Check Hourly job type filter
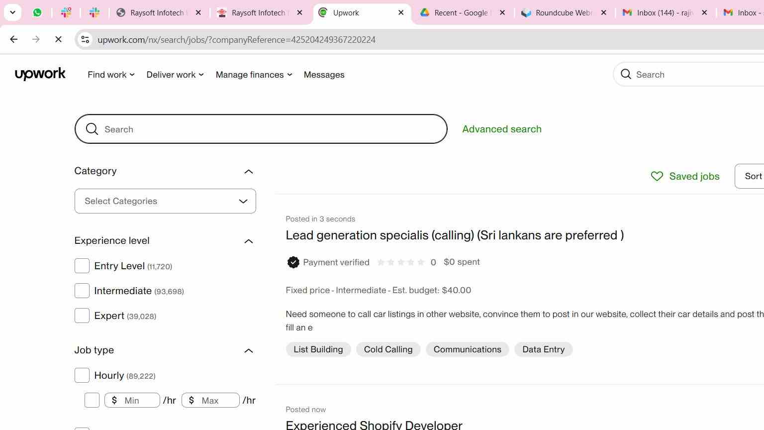 pyautogui.click(x=82, y=375)
